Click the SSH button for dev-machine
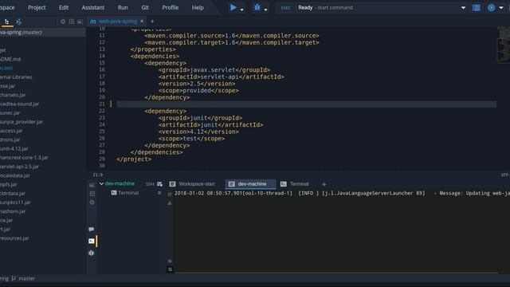Screen dimensions: 510x287 (x=150, y=184)
